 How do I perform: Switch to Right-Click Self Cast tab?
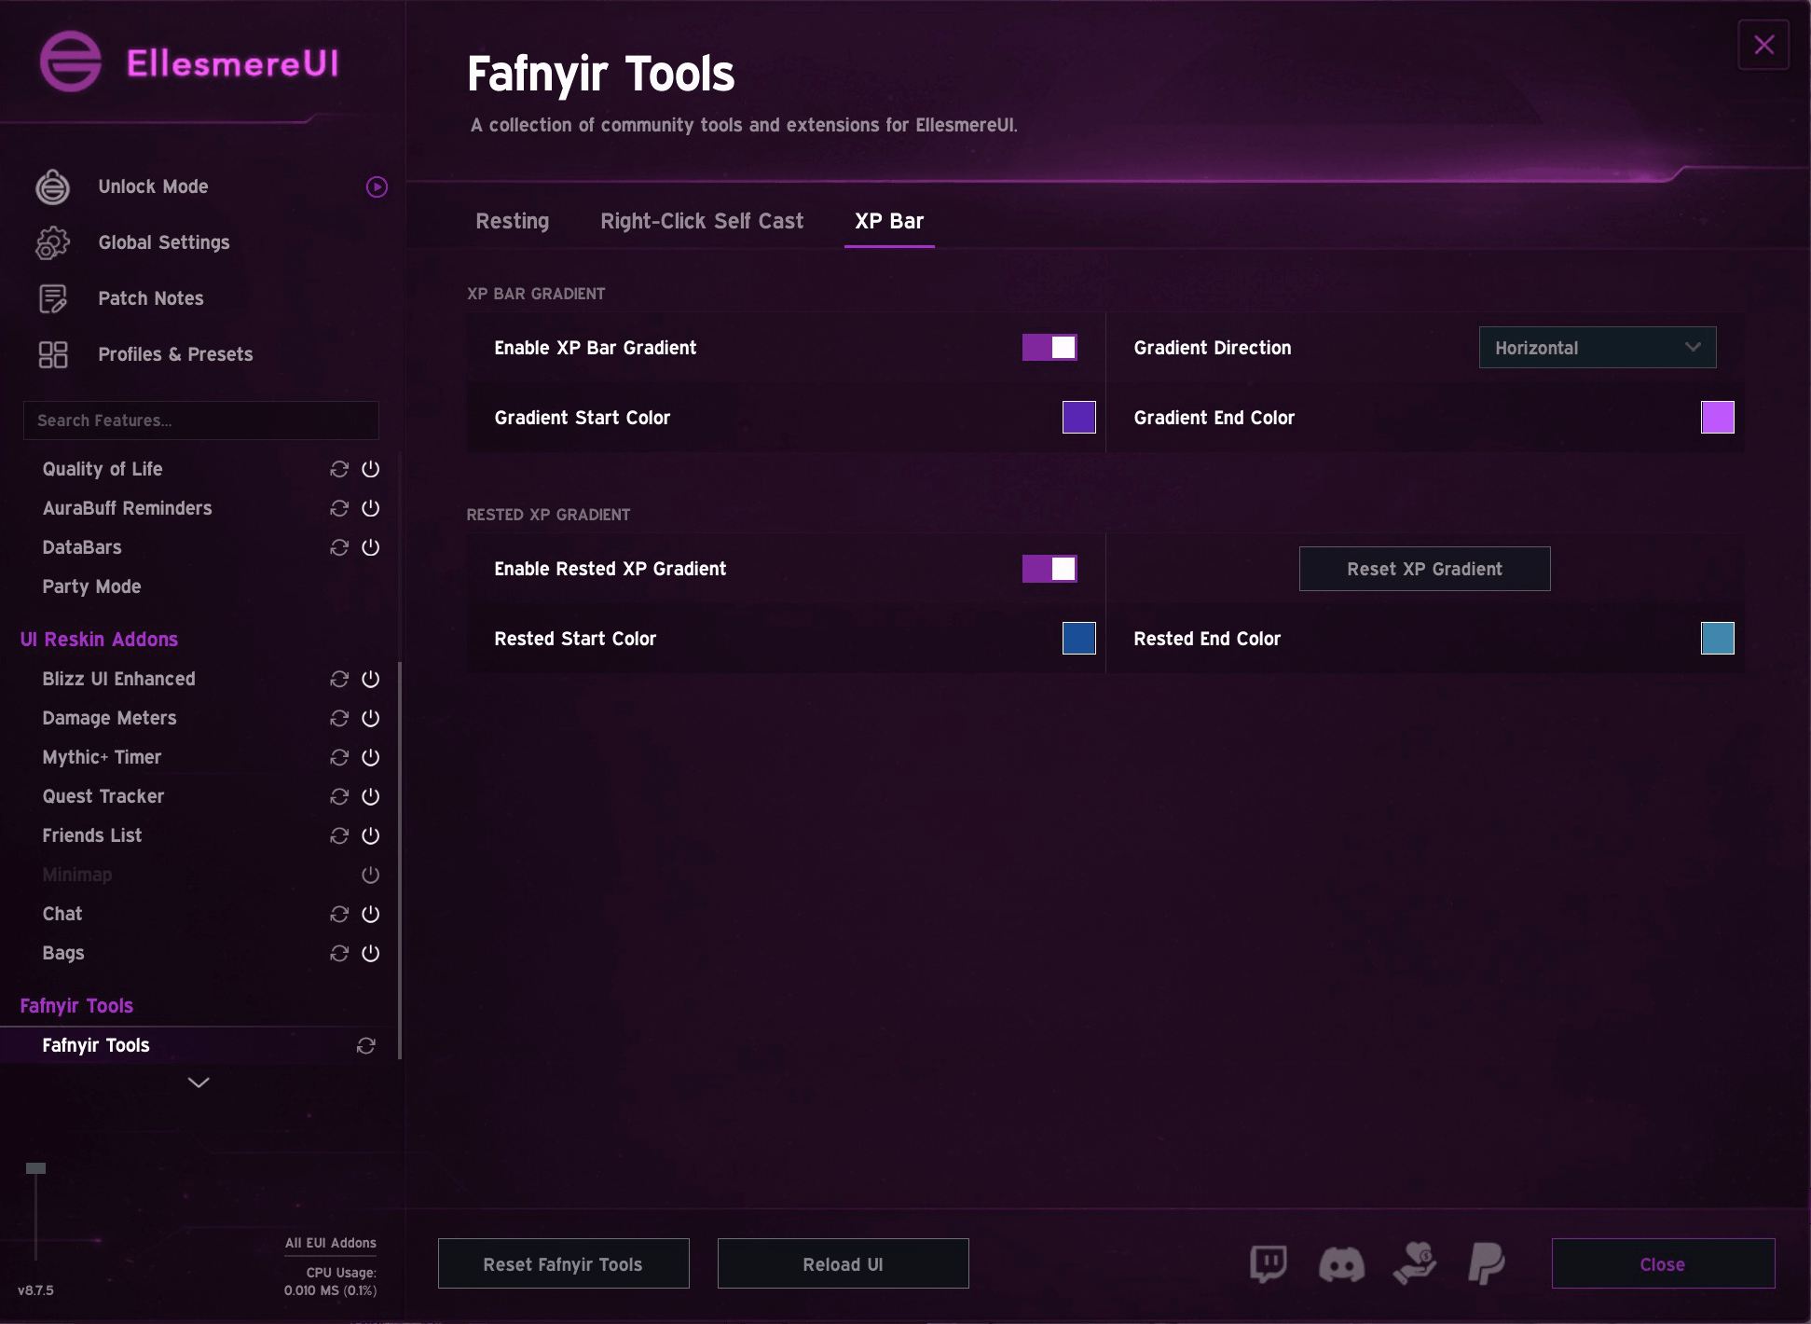pos(702,222)
